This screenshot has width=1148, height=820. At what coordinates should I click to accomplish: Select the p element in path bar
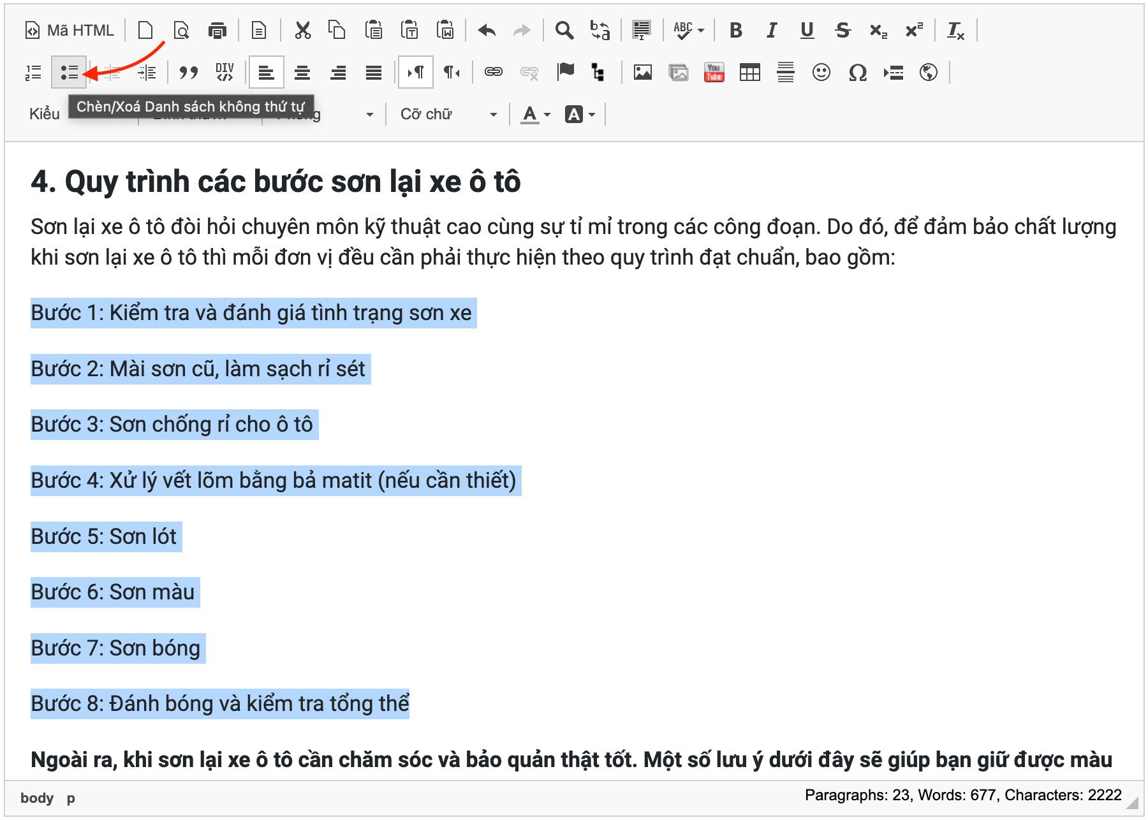coord(71,798)
